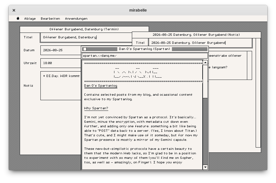Select the Notiz window title bar
The width and height of the screenshot is (276, 183).
tap(196, 35)
